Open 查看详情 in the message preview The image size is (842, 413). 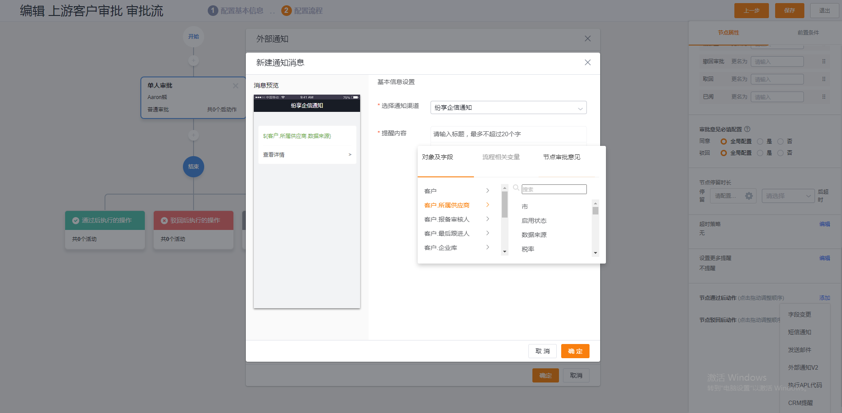tap(273, 154)
